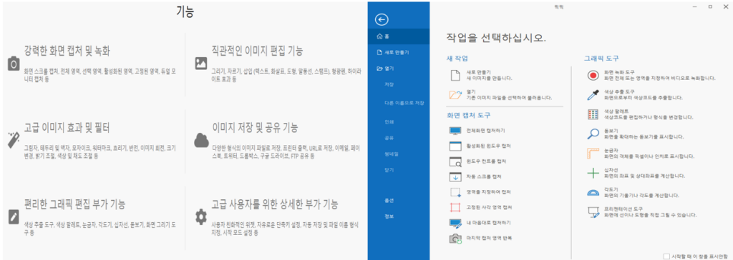Click the cloud icon beside 이미지 저장 및 공유
This screenshot has height=260, width=733.
pos(201,139)
